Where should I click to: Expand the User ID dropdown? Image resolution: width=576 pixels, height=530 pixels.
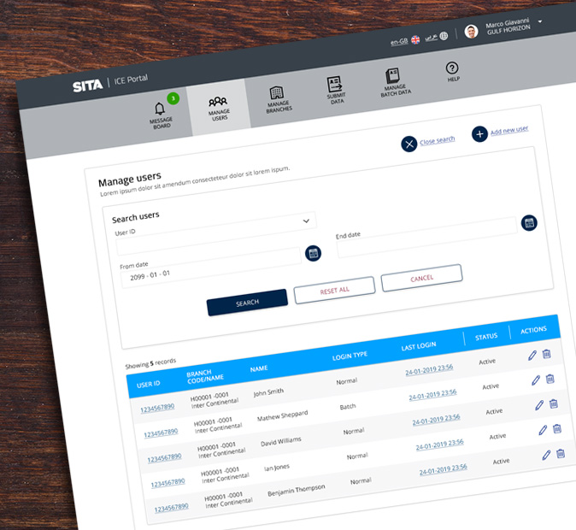click(x=306, y=221)
